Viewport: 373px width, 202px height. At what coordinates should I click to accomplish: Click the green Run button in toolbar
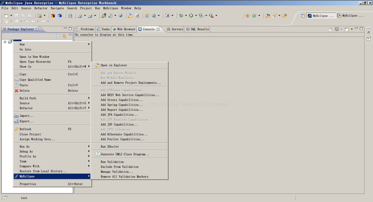(x=191, y=16)
